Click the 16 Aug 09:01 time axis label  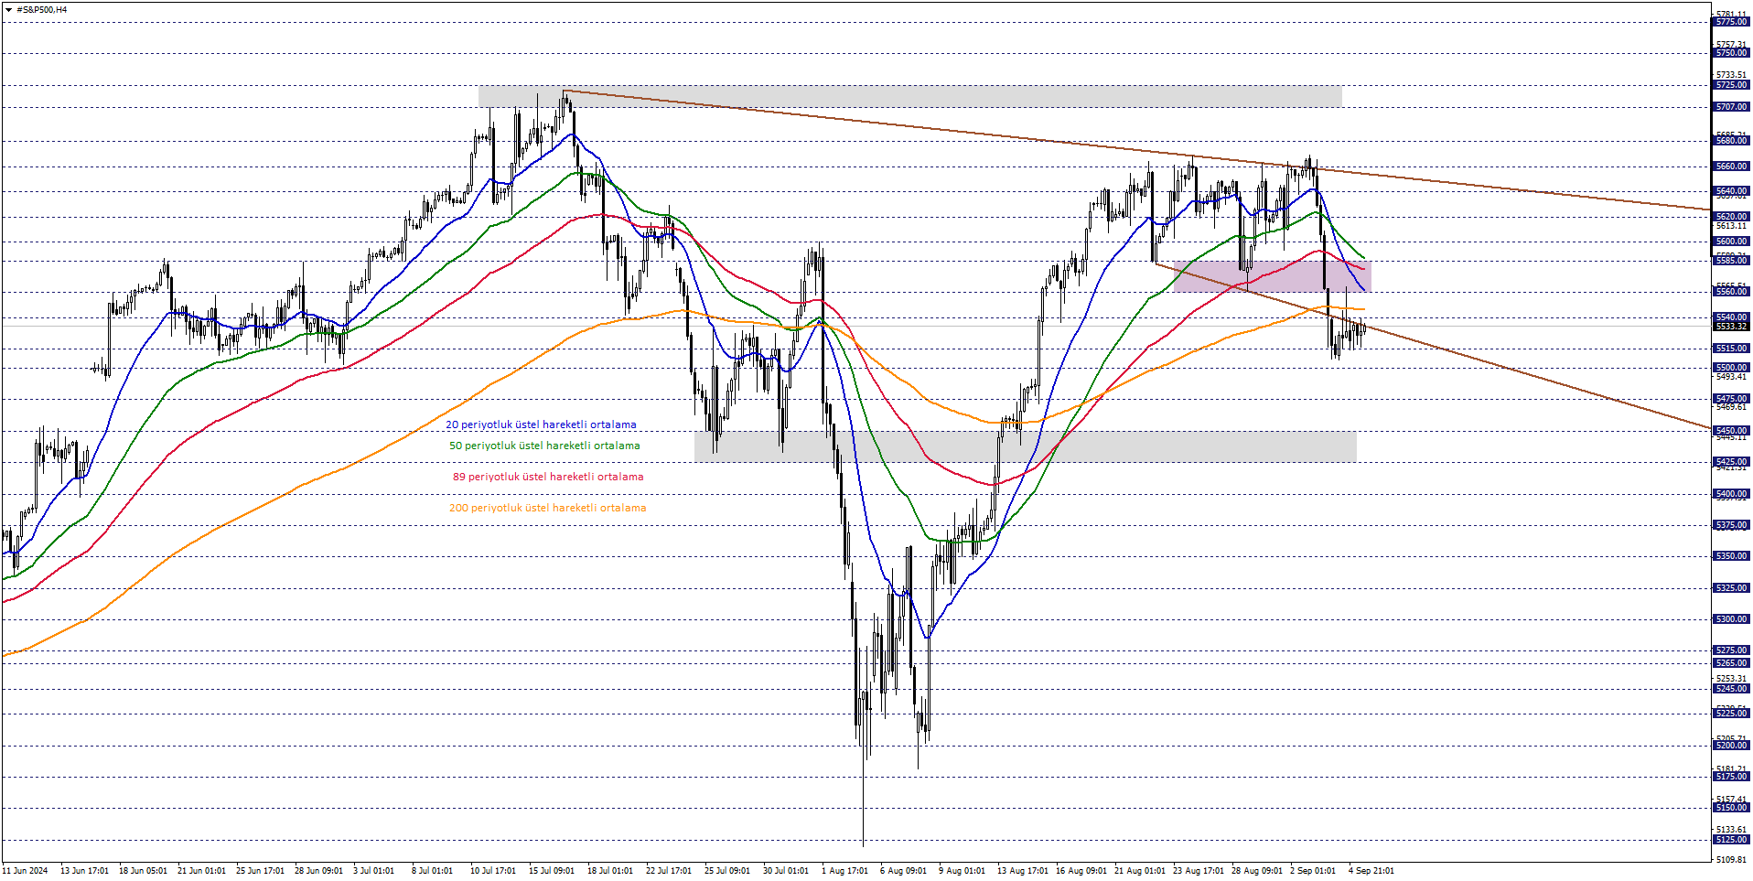(1081, 871)
